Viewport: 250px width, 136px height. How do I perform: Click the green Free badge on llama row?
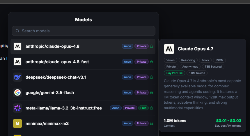click(x=143, y=108)
